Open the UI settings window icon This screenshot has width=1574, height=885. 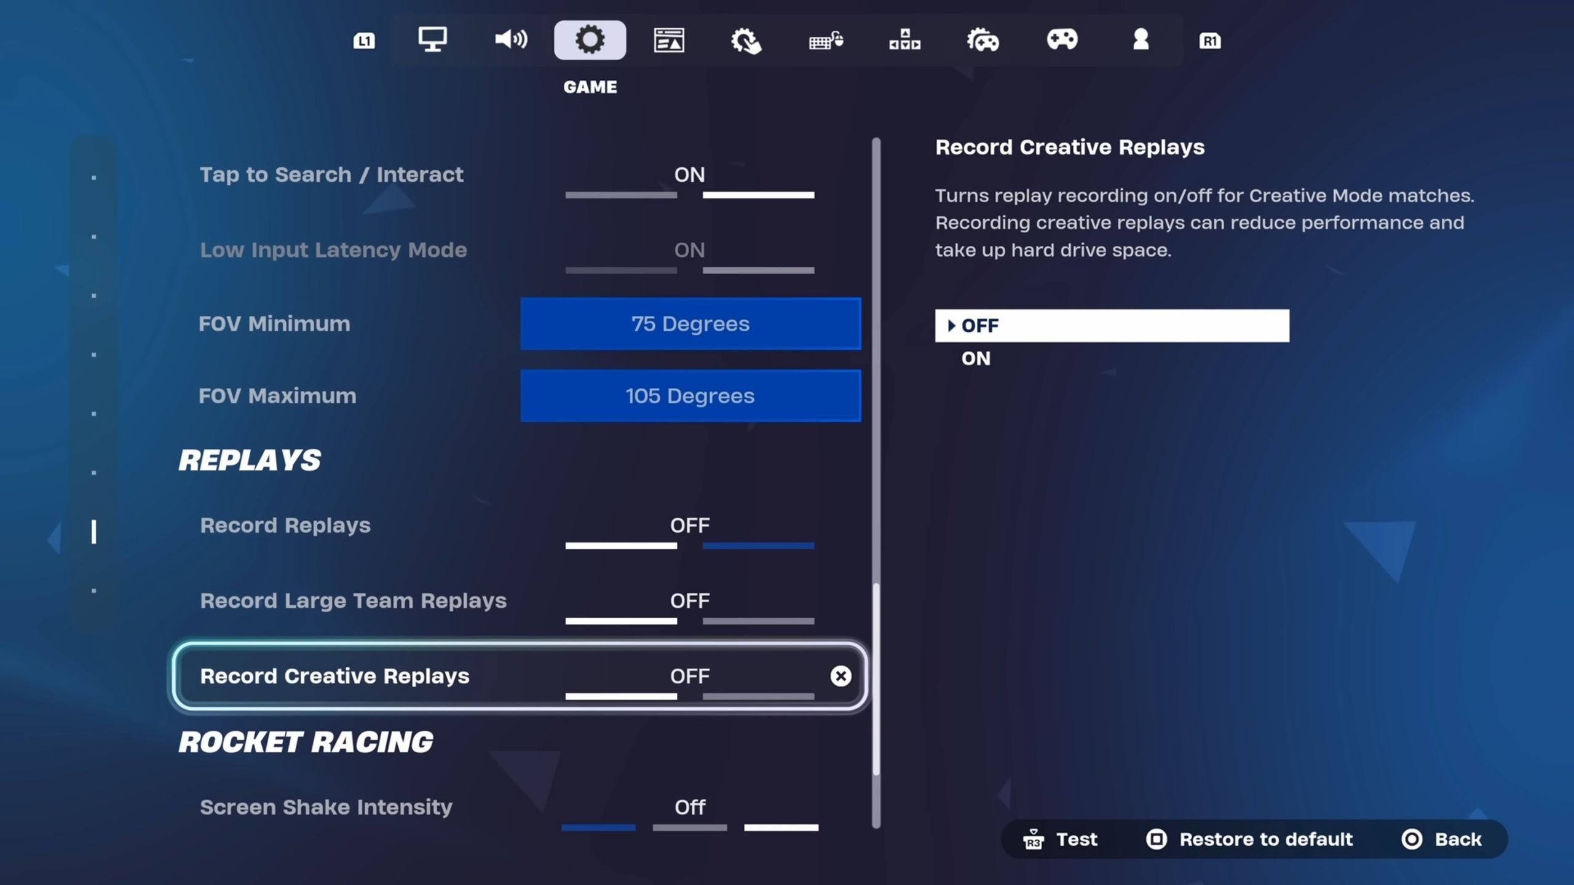(669, 39)
